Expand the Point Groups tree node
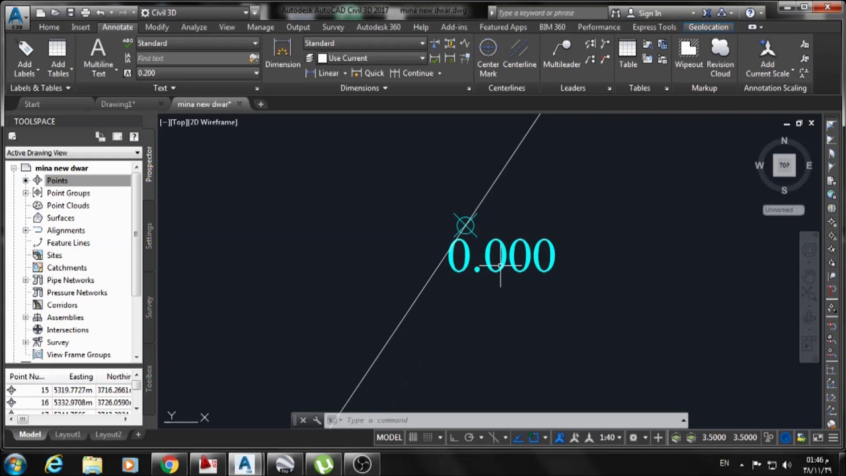 coord(26,193)
